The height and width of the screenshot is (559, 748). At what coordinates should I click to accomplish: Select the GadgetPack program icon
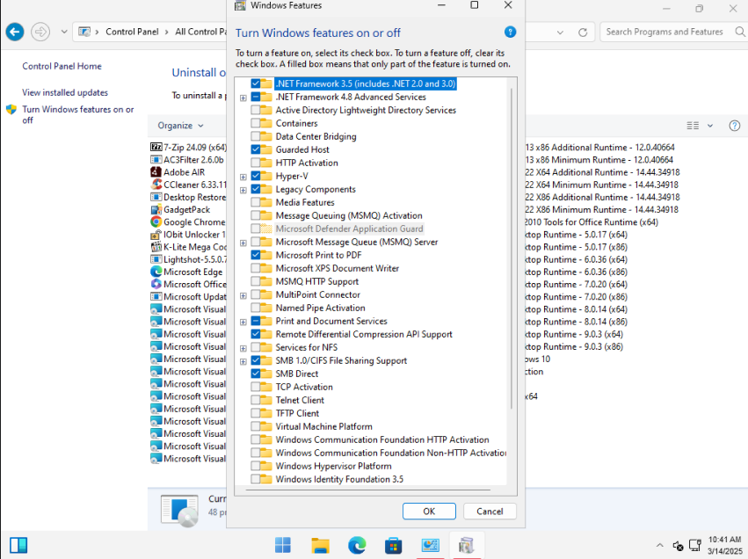156,209
